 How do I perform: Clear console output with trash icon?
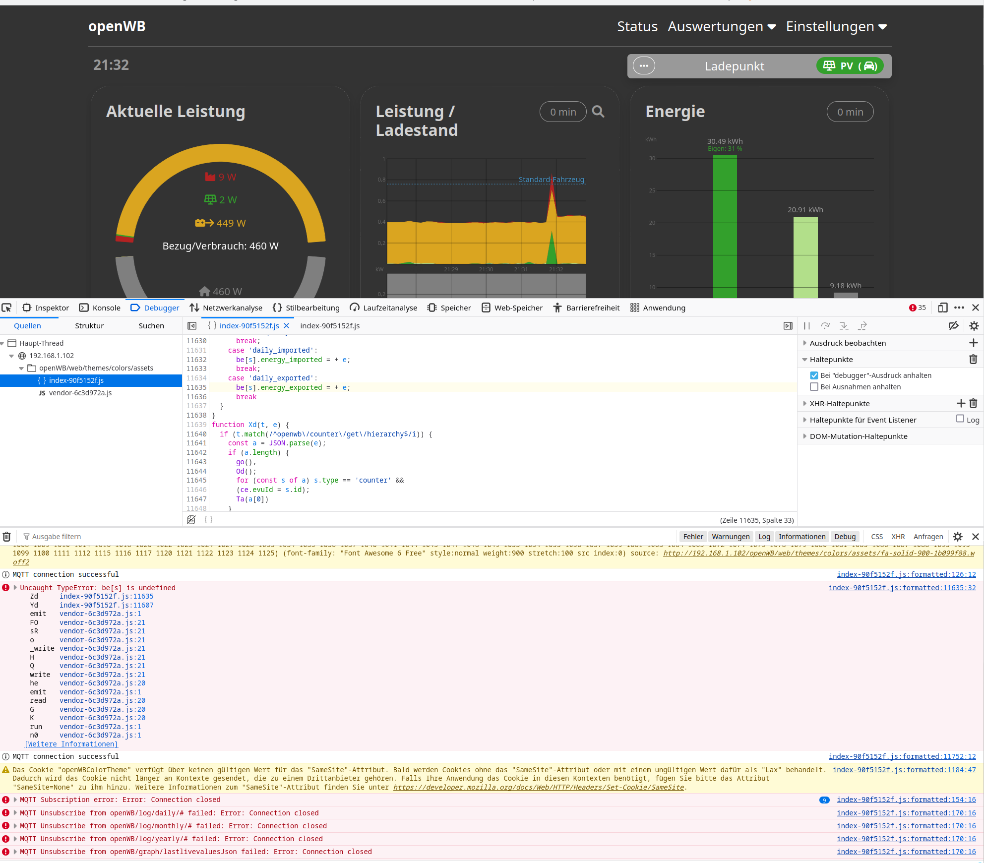tap(7, 537)
